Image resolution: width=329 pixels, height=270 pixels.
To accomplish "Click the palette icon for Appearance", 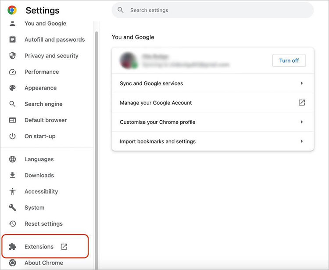I will [x=12, y=88].
